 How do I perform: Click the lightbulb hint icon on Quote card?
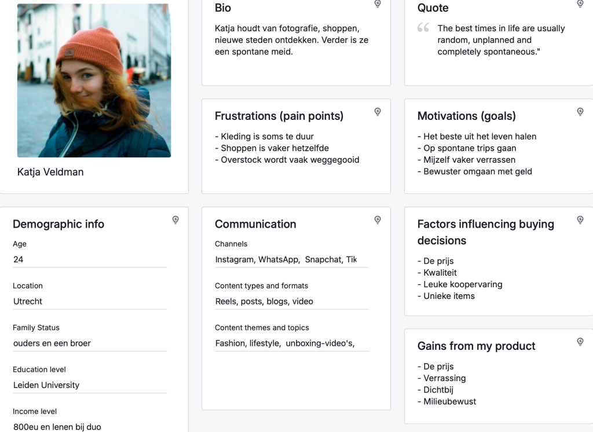(580, 4)
